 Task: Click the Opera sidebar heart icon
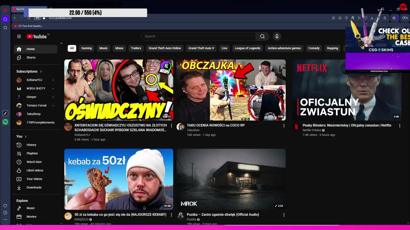tap(5, 206)
